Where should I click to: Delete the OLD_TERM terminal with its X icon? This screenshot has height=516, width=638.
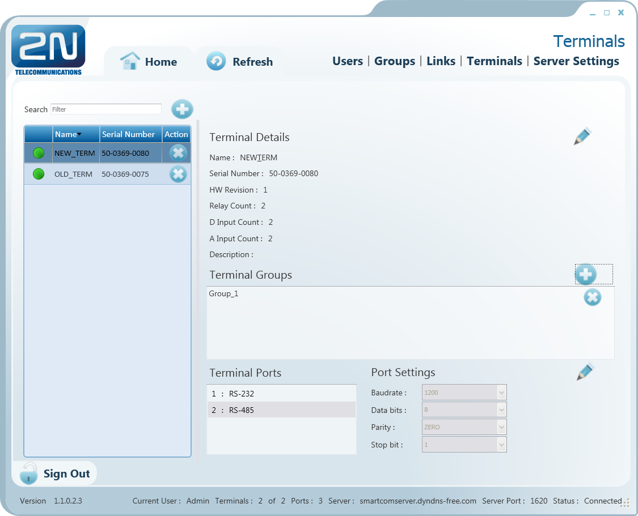(178, 174)
